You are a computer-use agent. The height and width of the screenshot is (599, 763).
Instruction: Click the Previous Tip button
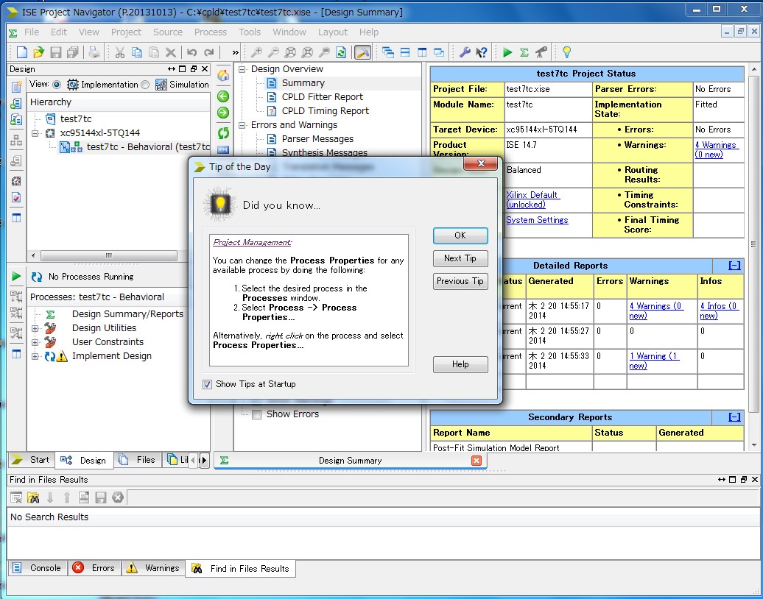tap(460, 281)
